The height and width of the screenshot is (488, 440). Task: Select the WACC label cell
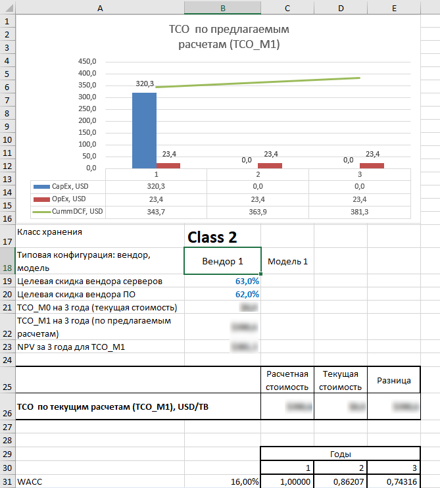point(100,482)
